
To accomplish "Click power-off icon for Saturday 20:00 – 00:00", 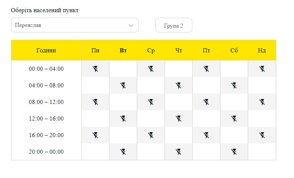I will tap(234, 152).
